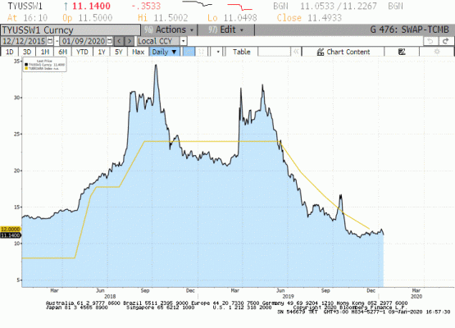Click the highlighted line chart type icon
Viewport: 455px width, 328px height.
[189, 52]
